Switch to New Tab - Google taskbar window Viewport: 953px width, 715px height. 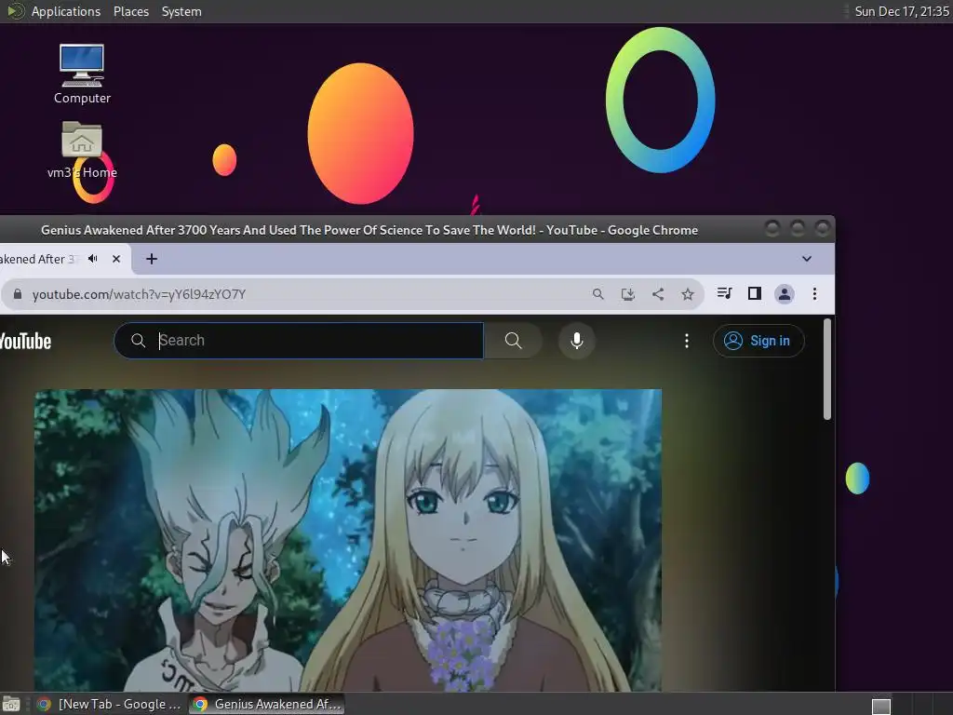click(x=110, y=704)
